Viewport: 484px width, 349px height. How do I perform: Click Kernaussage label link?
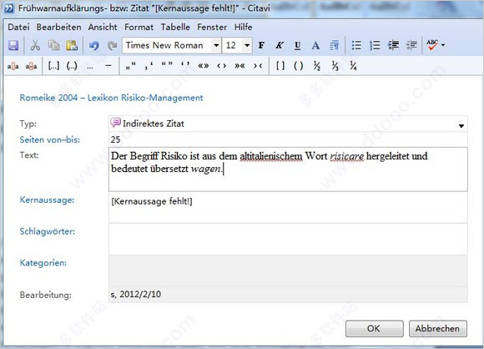pos(47,200)
